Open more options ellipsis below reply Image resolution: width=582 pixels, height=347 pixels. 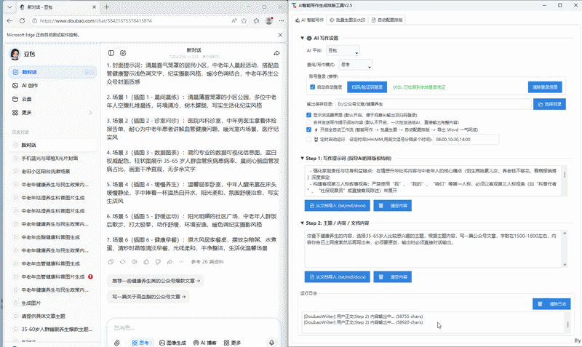(181, 262)
